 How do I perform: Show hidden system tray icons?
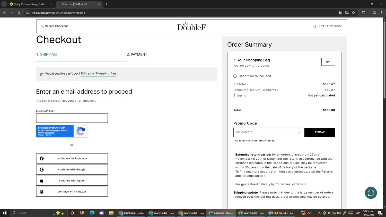320,213
